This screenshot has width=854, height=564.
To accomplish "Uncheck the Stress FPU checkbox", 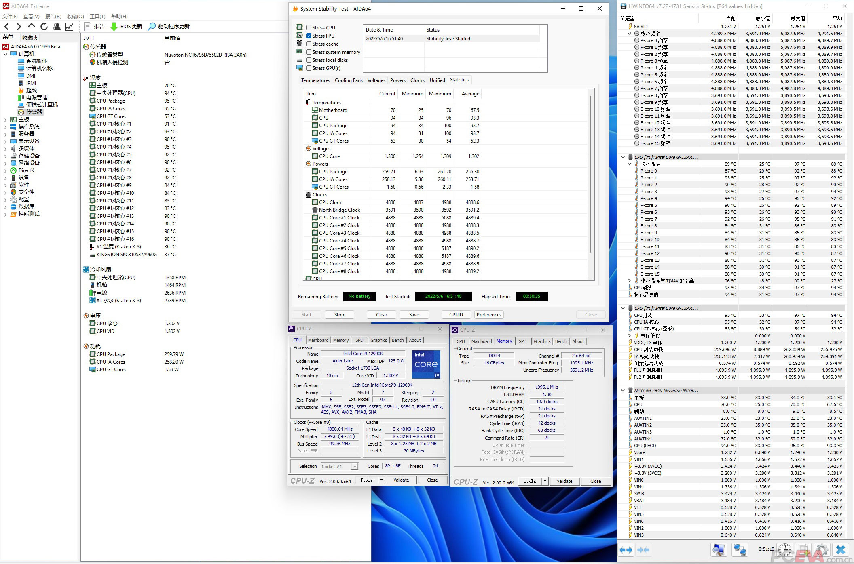I will pyautogui.click(x=309, y=36).
